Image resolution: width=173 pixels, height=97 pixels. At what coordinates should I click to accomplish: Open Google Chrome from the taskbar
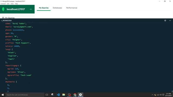tap(75, 95)
